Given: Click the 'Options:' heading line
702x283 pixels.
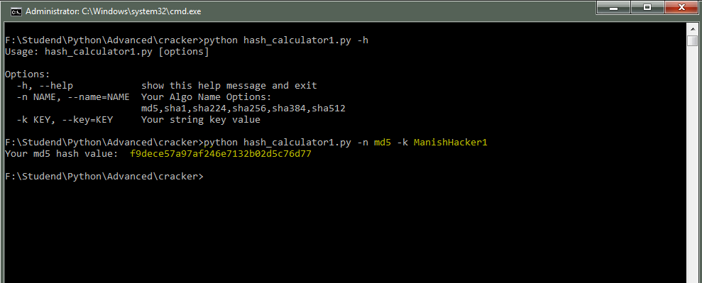Looking at the screenshot, I should pos(27,74).
